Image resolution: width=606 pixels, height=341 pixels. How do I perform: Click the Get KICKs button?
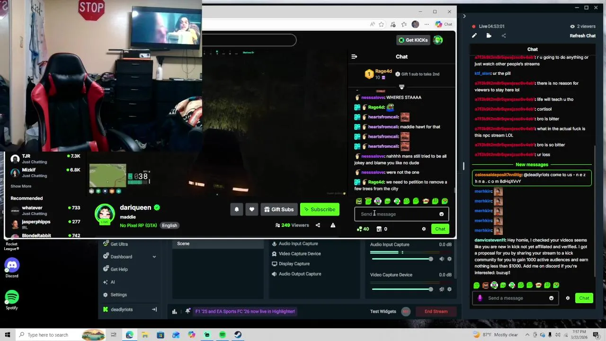point(413,40)
